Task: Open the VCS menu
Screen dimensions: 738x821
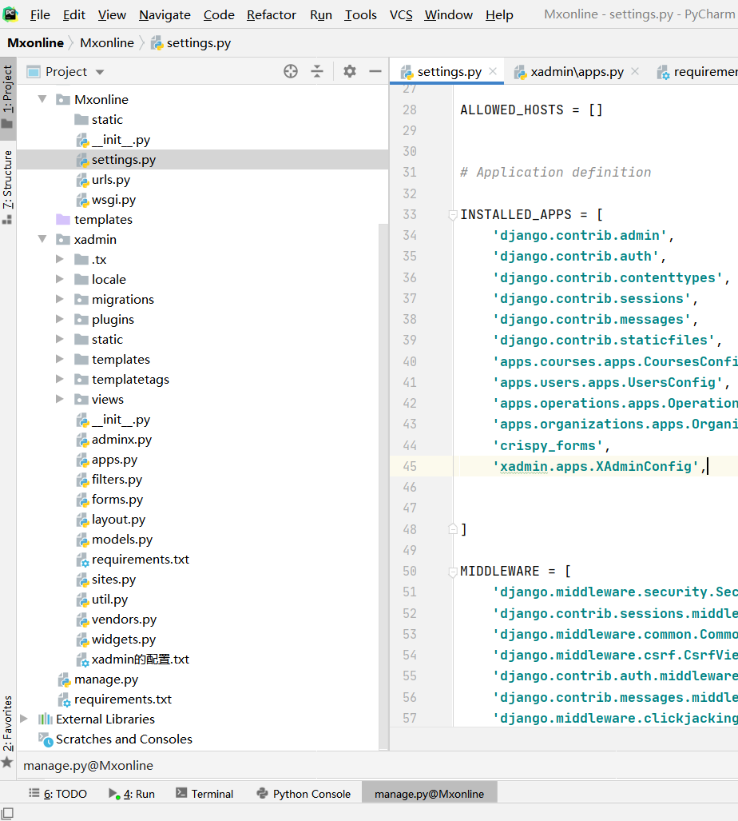Action: tap(401, 14)
